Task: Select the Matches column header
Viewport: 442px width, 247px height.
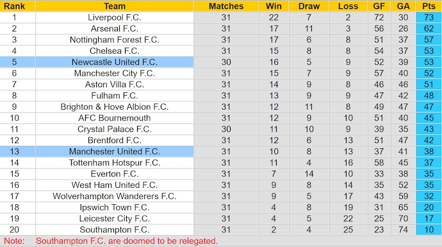Action: 225,6
